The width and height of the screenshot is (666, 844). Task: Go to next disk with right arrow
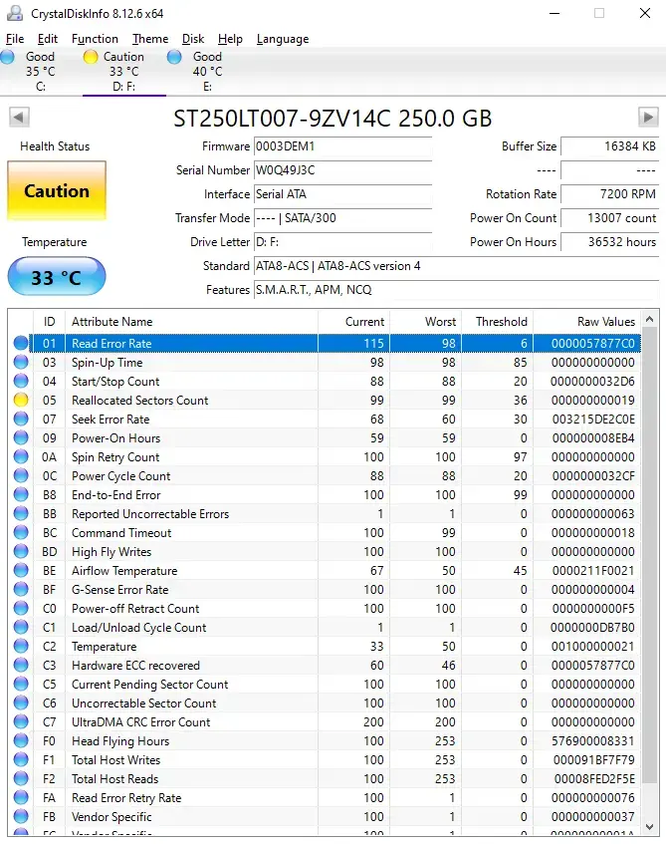[x=648, y=117]
